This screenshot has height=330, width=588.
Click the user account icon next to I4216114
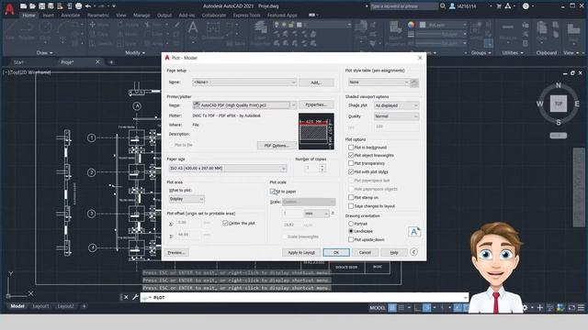coord(452,6)
